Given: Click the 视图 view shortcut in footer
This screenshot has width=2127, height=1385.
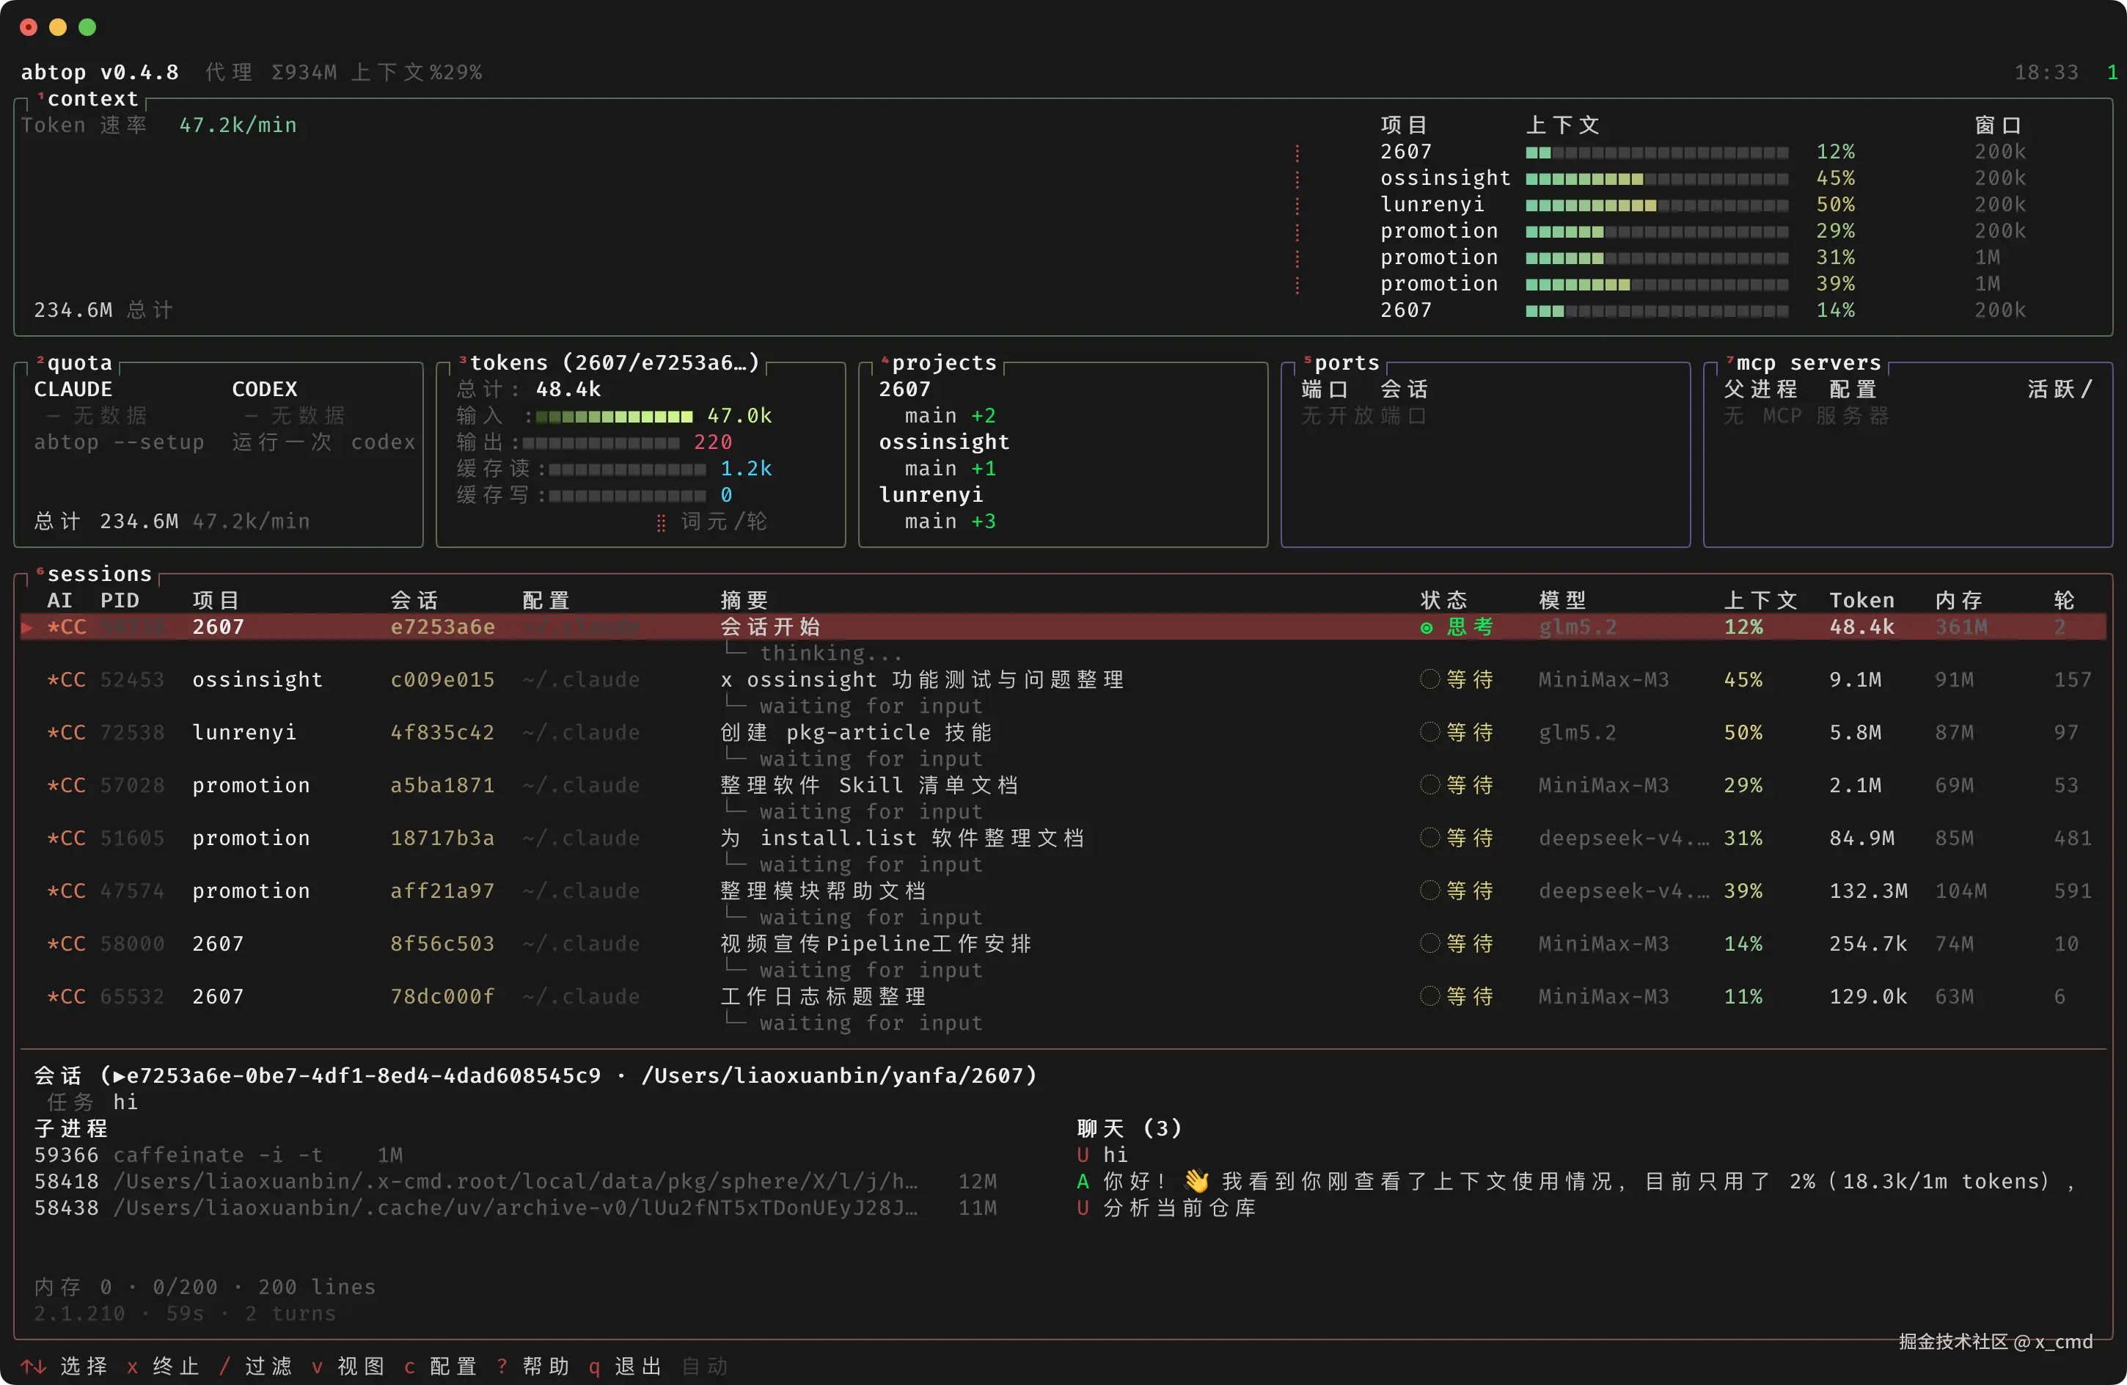Looking at the screenshot, I should (348, 1366).
